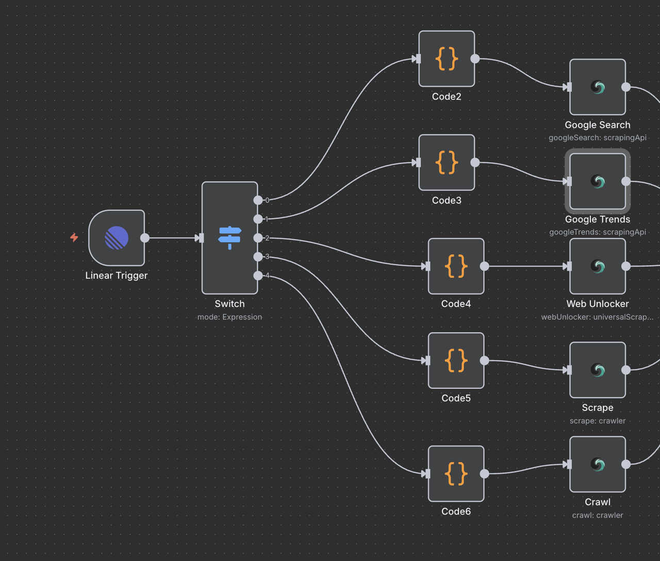
Task: Click the Web Unlocker output connector
Action: click(x=626, y=266)
